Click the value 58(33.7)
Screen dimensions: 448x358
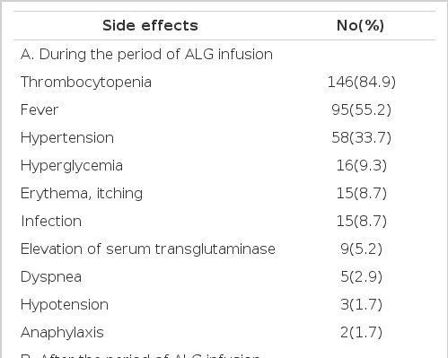tap(362, 137)
